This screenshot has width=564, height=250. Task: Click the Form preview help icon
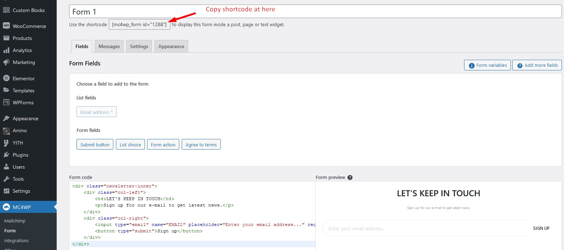coord(350,178)
